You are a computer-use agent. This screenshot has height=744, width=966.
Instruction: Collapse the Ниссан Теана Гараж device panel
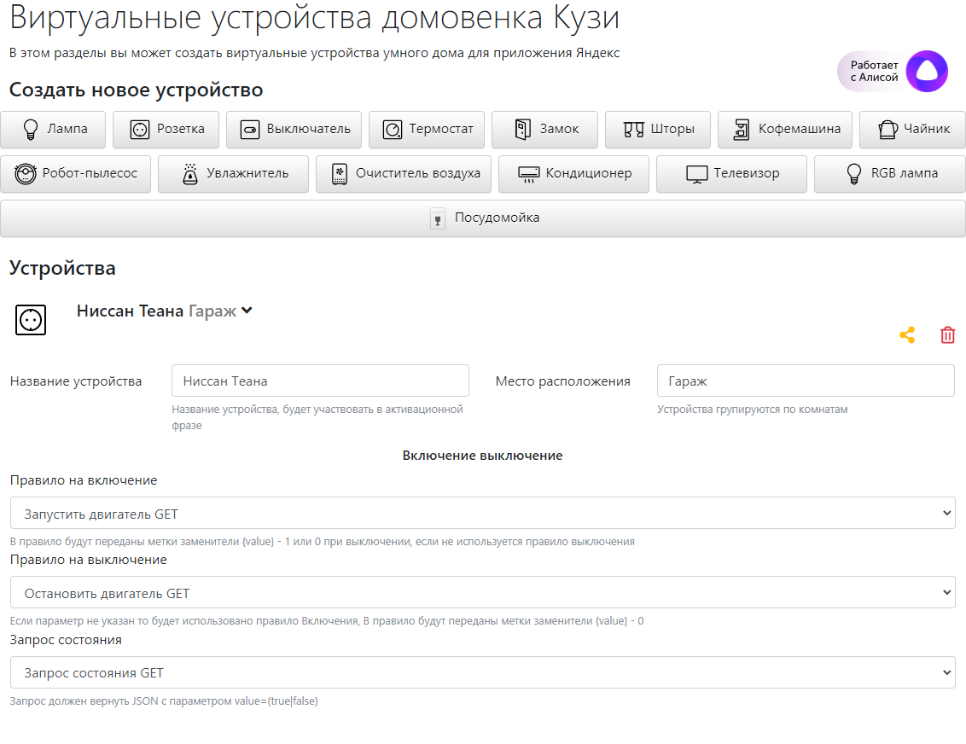point(247,311)
